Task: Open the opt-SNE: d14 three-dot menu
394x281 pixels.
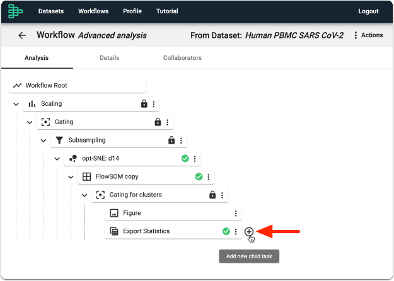Action: [195, 159]
